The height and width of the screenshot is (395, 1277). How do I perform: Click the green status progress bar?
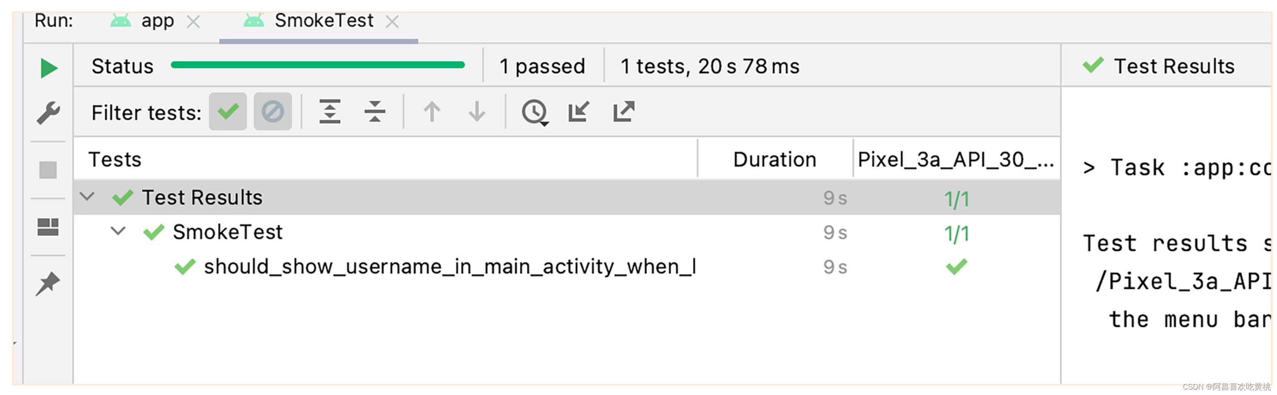[x=318, y=65]
